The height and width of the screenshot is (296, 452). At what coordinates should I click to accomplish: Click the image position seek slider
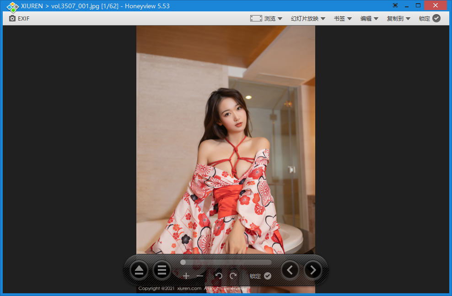[226, 262]
